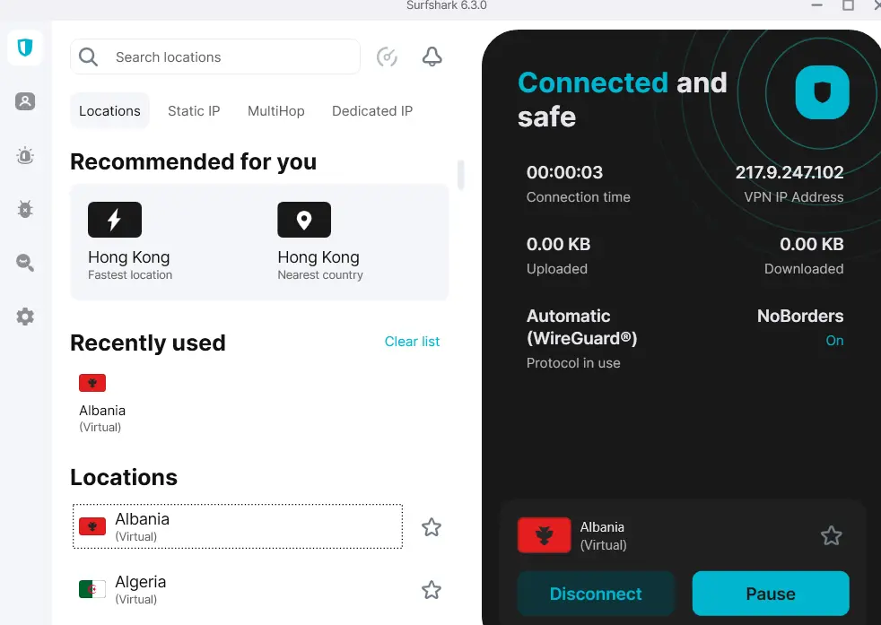Open the settings gear in sidebar
The width and height of the screenshot is (881, 625).
coord(25,317)
